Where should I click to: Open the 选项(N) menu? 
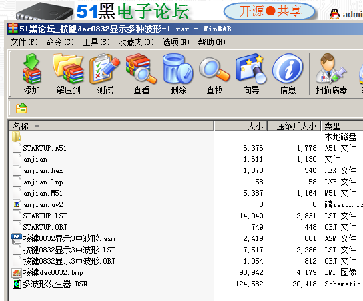[176, 42]
